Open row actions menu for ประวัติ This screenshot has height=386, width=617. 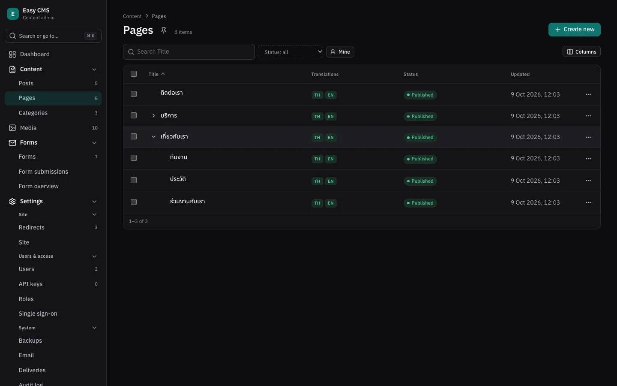589,181
